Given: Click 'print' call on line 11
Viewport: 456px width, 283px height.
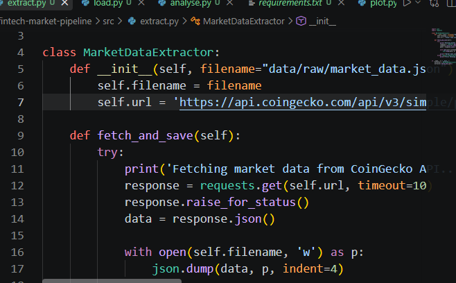Looking at the screenshot, I should (141, 169).
